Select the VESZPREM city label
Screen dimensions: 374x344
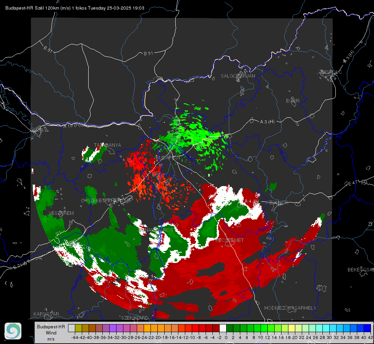pos(61,213)
